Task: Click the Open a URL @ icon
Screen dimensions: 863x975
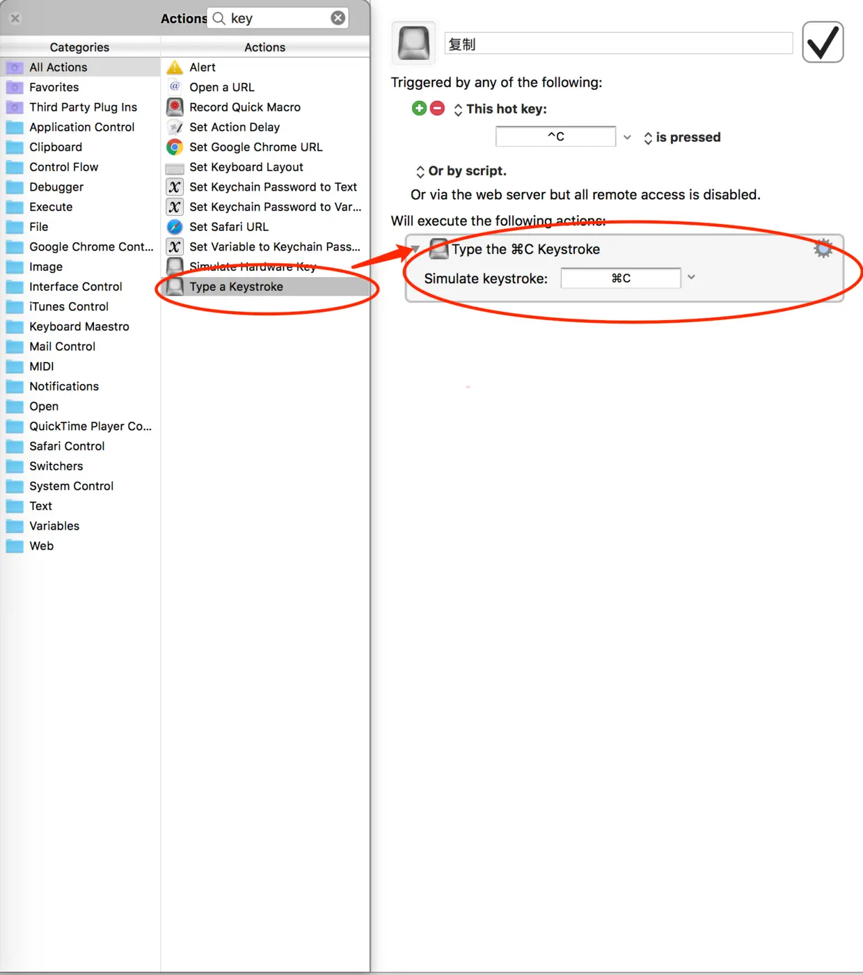Action: (x=175, y=87)
